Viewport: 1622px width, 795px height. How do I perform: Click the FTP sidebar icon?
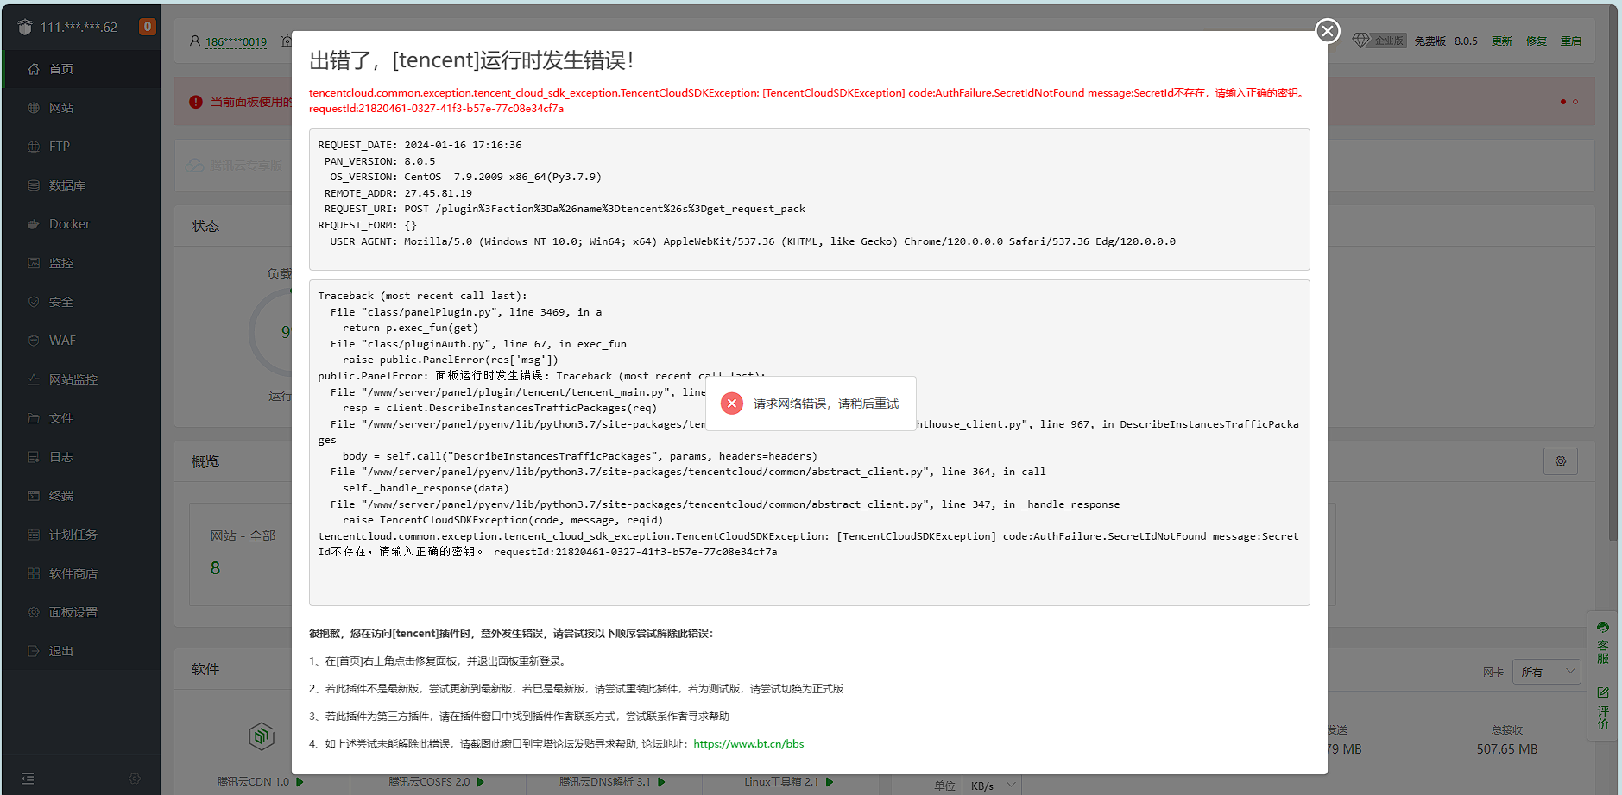[x=34, y=147]
